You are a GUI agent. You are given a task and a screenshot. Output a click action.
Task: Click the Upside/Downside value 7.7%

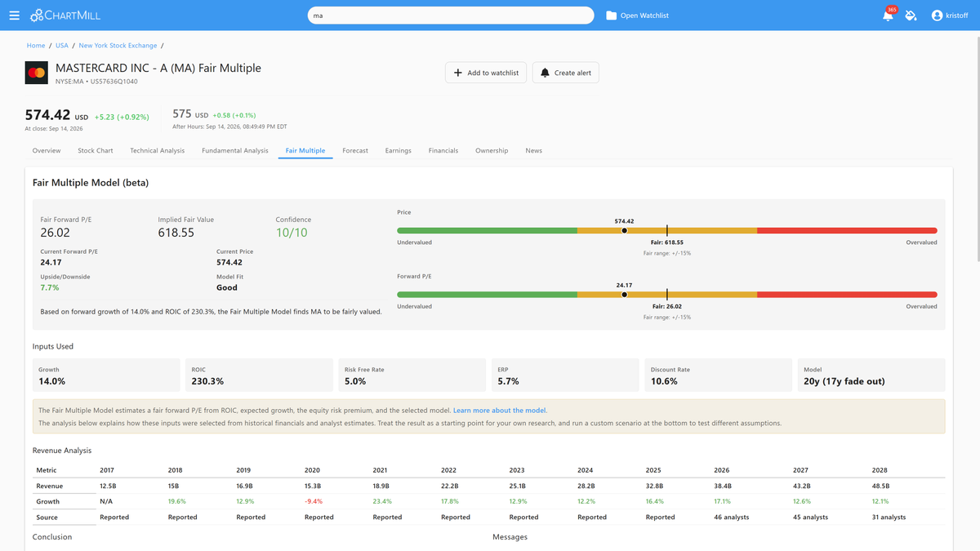tap(50, 288)
